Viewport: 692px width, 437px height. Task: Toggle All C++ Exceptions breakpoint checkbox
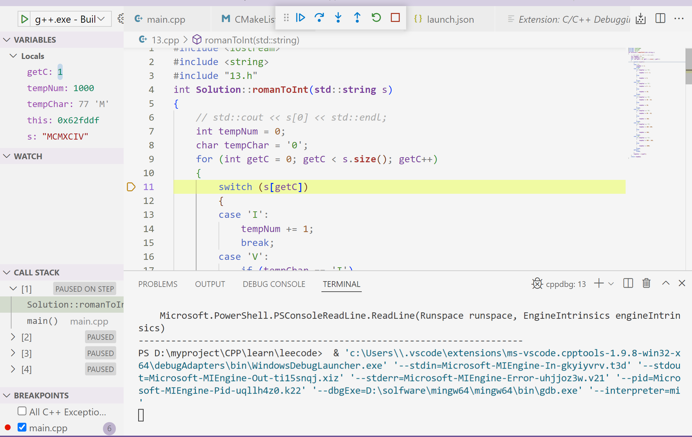click(22, 411)
